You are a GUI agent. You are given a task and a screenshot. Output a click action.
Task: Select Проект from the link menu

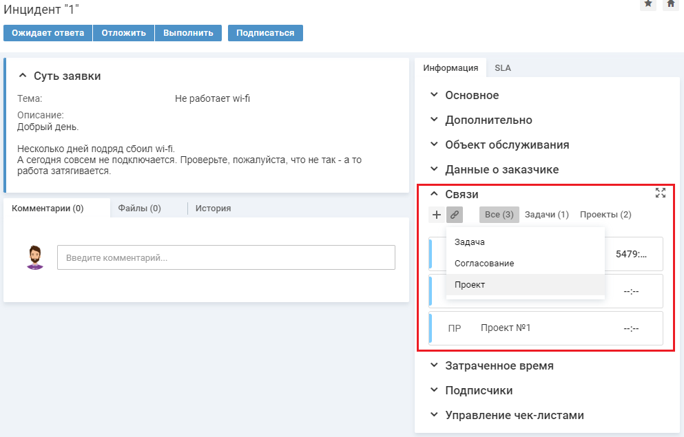[x=470, y=285]
